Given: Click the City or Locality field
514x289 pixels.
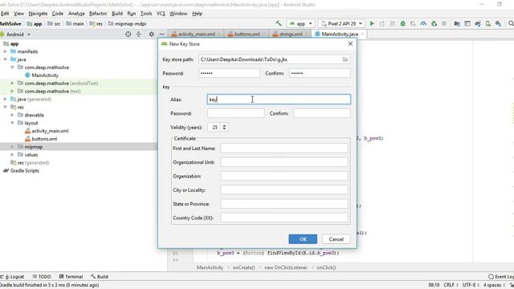Looking at the screenshot, I should click(x=284, y=189).
